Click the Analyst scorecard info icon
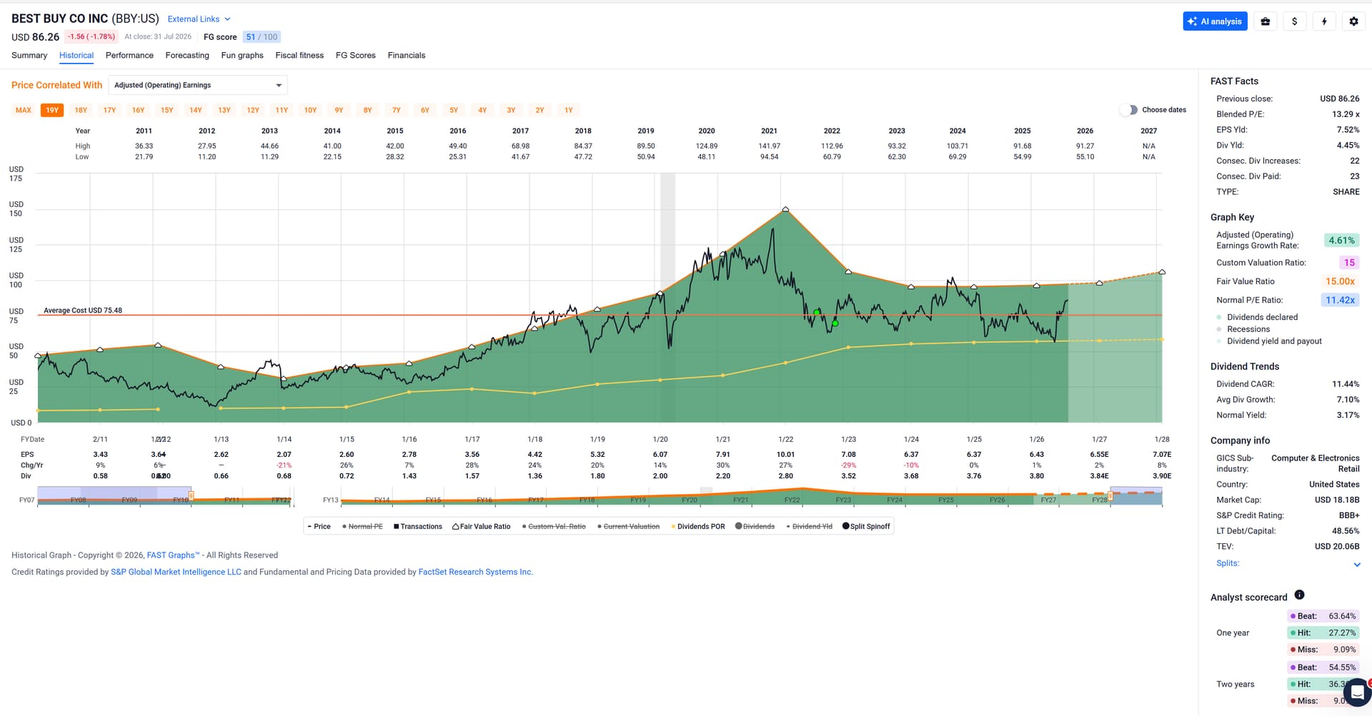The height and width of the screenshot is (716, 1372). coord(1299,595)
